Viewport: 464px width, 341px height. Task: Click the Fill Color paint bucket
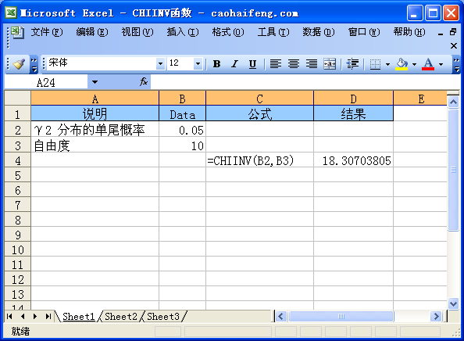402,63
